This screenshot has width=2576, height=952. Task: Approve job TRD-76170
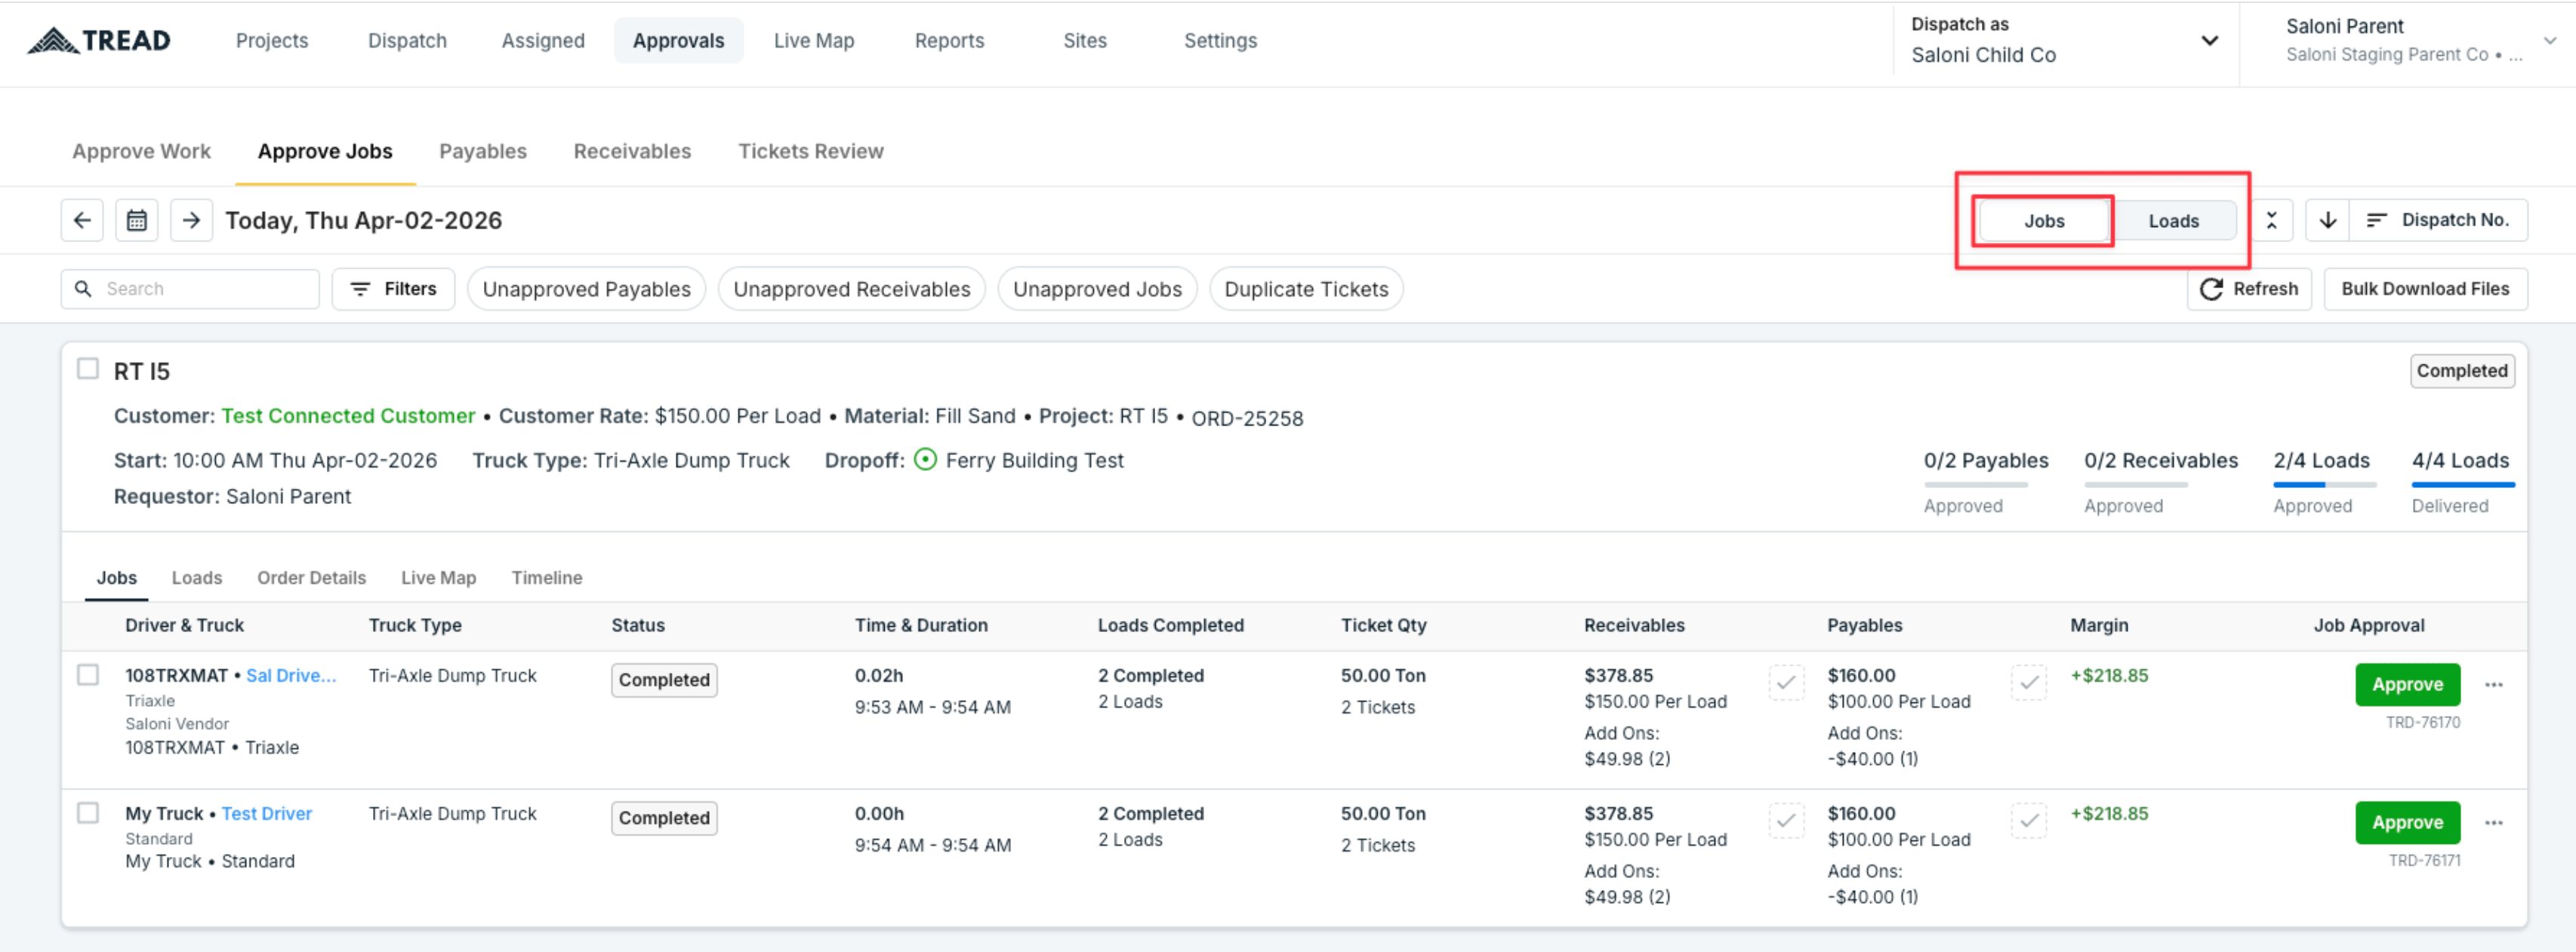[x=2407, y=684]
